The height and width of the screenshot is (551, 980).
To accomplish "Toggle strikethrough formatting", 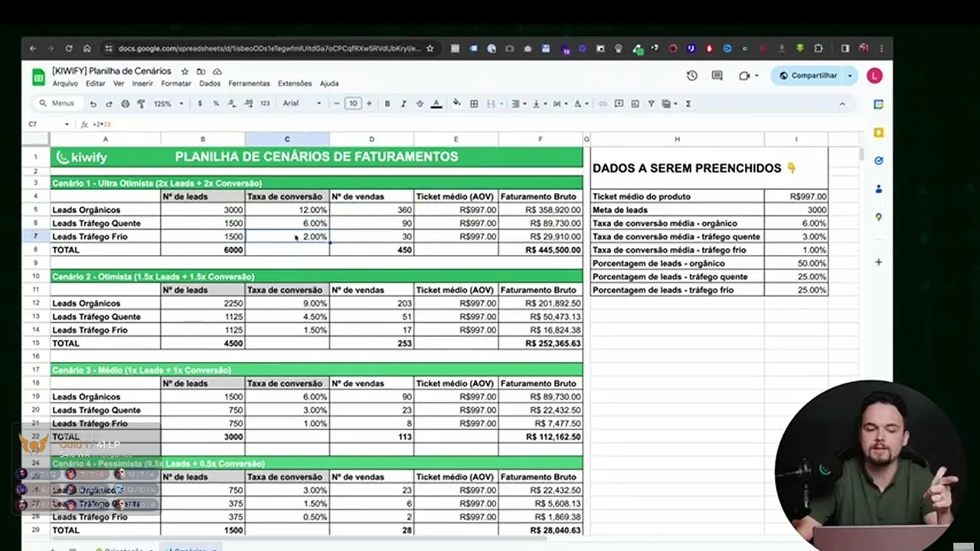I will pos(420,103).
